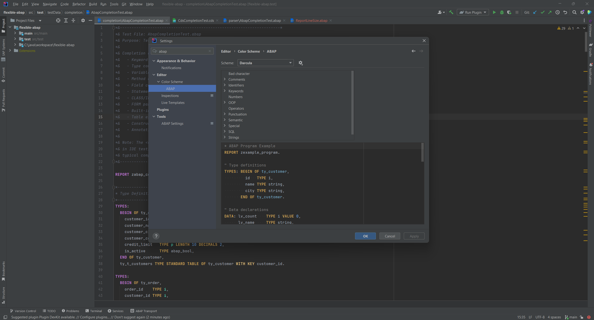Click the Git Update Project arrow icon
Viewport: 594px width, 320px height.
point(535,12)
